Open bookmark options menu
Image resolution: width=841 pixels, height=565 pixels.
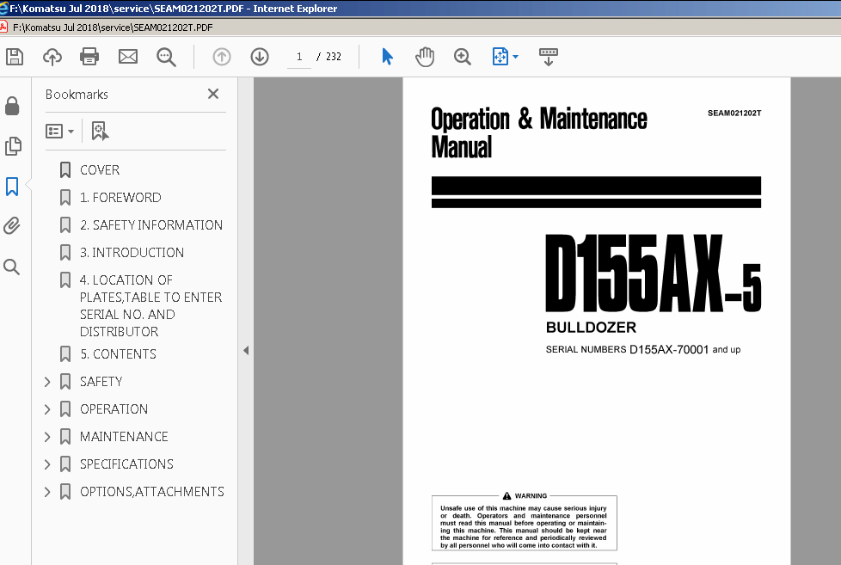(x=59, y=131)
